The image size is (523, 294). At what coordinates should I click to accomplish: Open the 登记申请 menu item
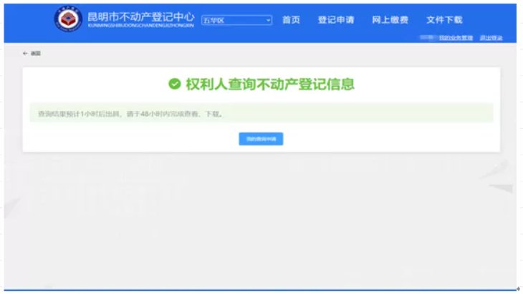tap(336, 20)
